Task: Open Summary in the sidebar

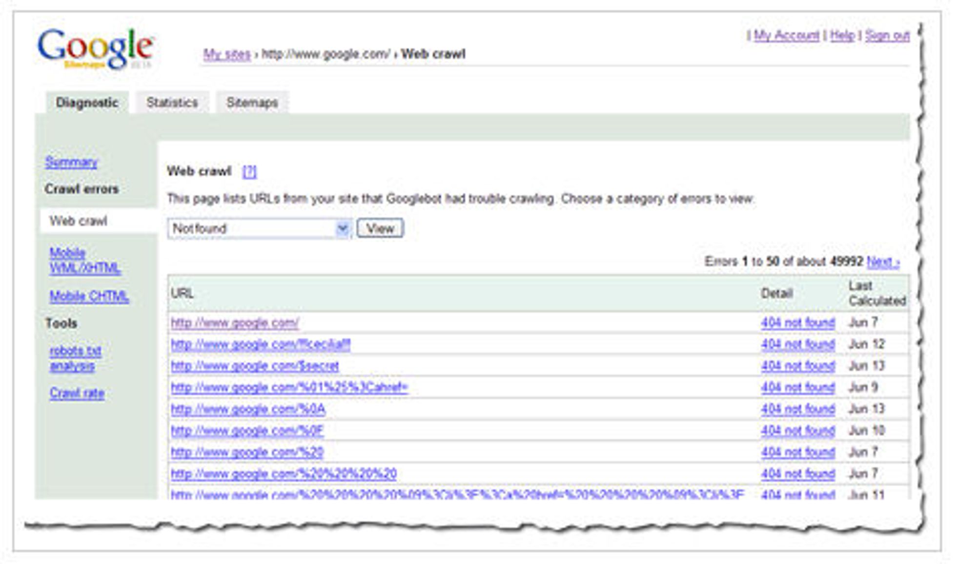Action: pos(71,162)
